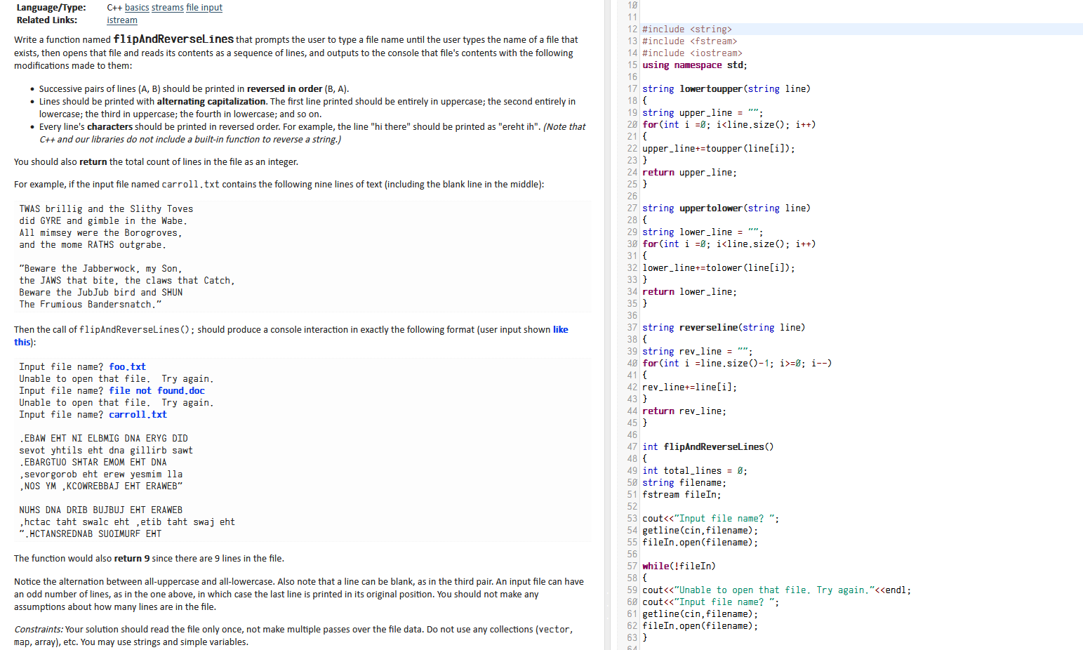Select "carroll.txt" in the sample console interaction
Image resolution: width=1083 pixels, height=650 pixels.
pos(138,414)
